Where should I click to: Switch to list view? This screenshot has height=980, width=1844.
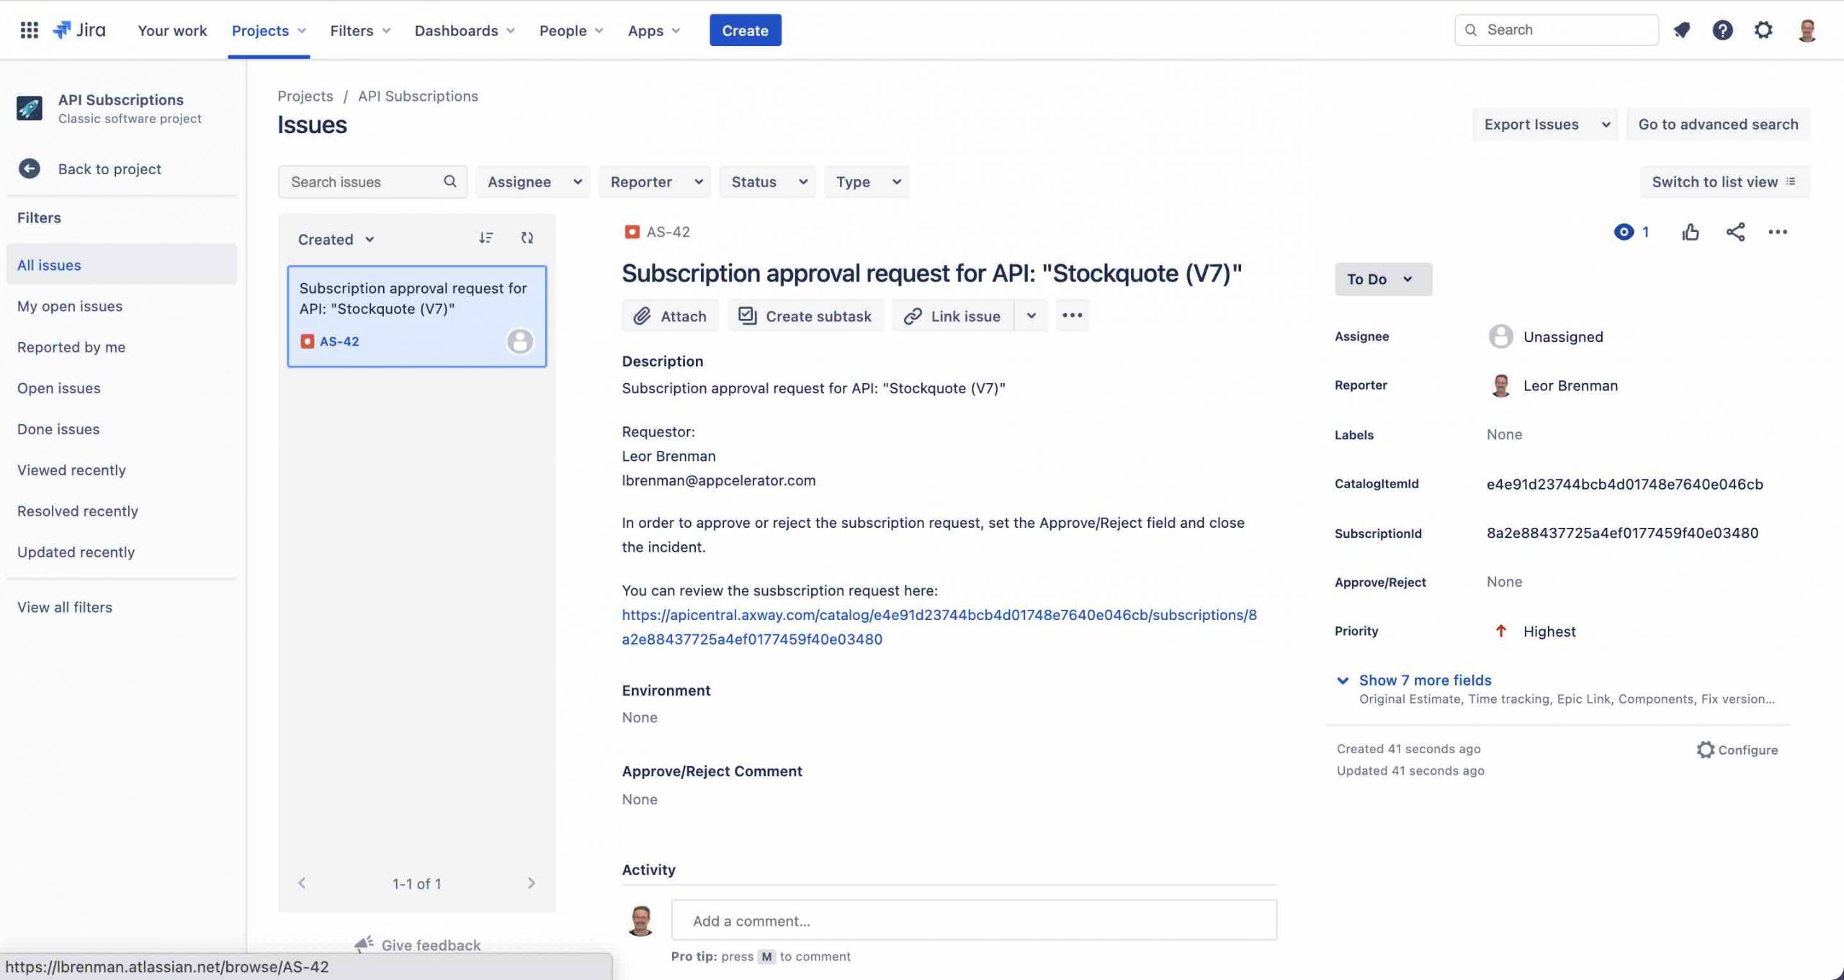pos(1724,181)
